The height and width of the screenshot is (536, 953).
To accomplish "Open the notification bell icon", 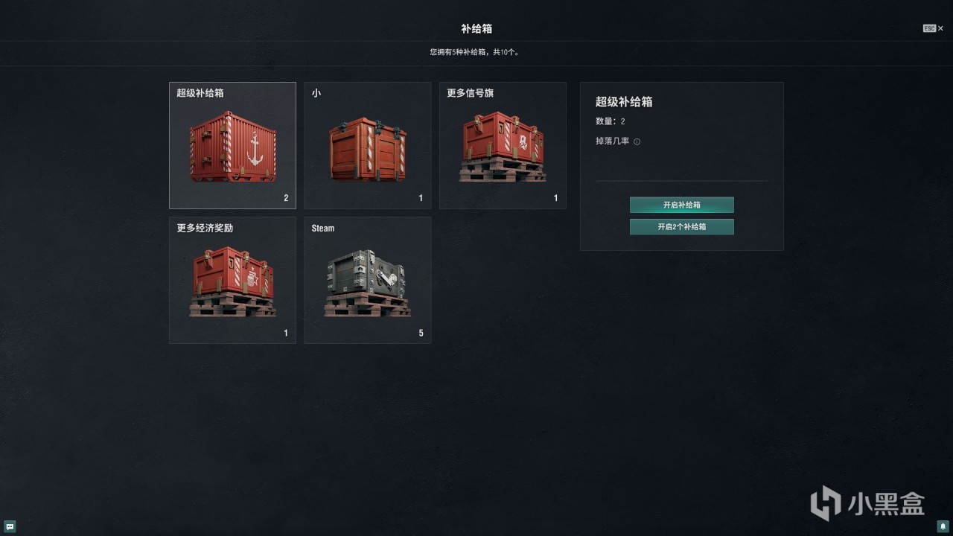I will point(943,526).
